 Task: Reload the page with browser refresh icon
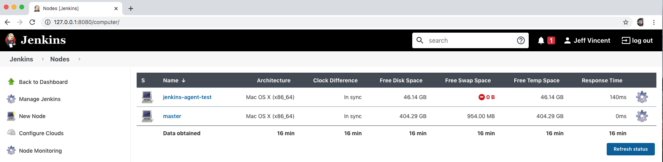(33, 22)
